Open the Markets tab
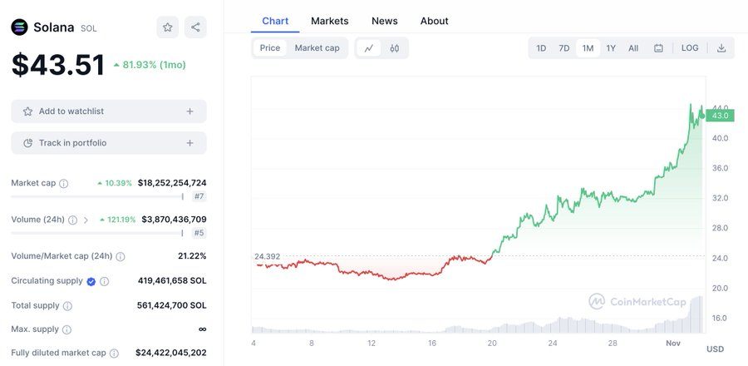The width and height of the screenshot is (748, 366). point(330,21)
